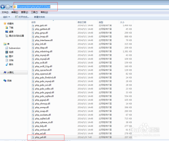Click the php_sybase_ct.dll file name
Viewport: 169px width, 141px height.
[x=44, y=122]
